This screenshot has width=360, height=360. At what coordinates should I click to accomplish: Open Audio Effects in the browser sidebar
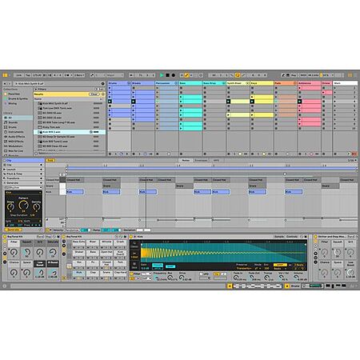(16, 137)
